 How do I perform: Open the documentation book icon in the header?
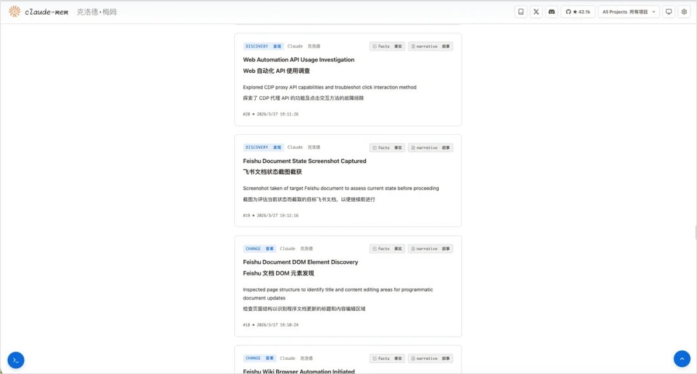click(x=520, y=12)
